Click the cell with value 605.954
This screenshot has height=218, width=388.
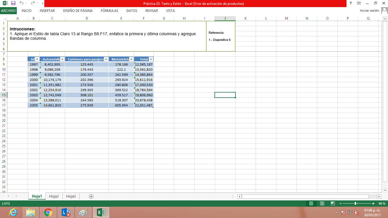click(x=121, y=105)
